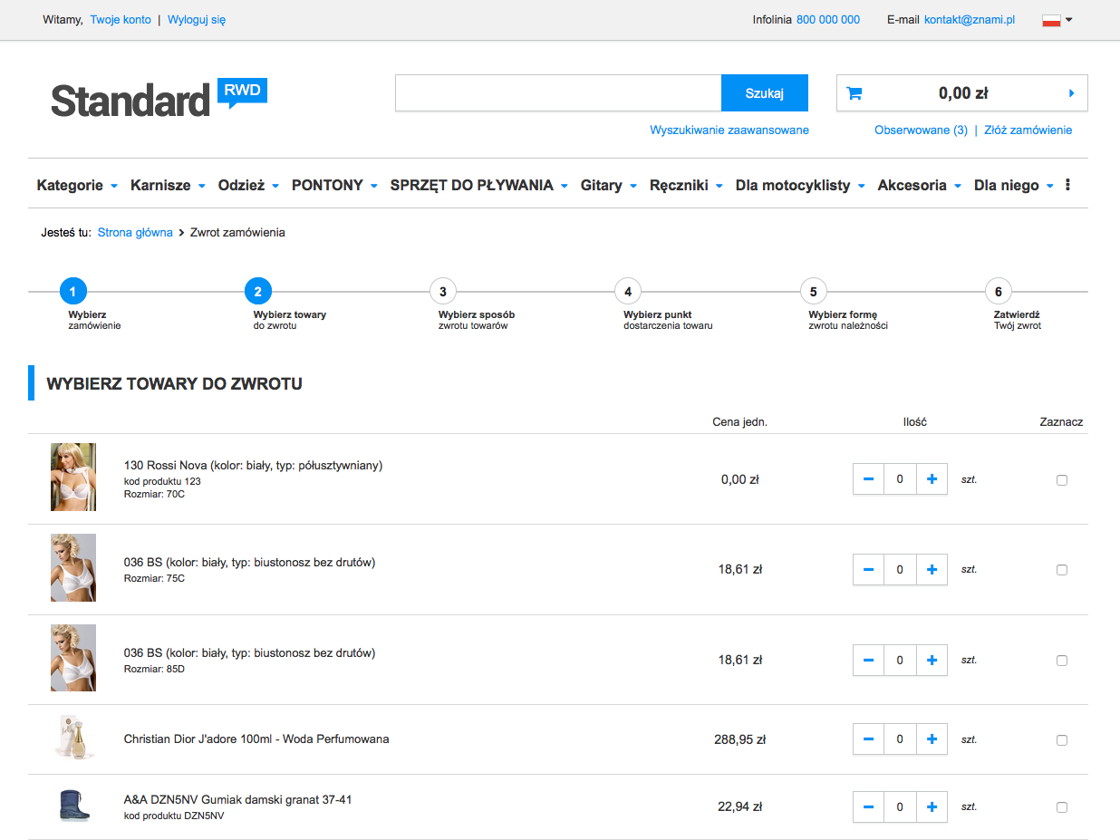Increase quantity for Christian Dior J'adore perfume
This screenshot has height=840, width=1120.
(x=932, y=739)
